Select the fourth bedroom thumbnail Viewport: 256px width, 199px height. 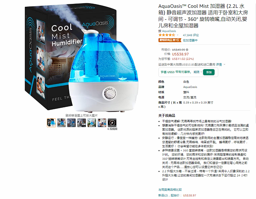(x=82, y=123)
